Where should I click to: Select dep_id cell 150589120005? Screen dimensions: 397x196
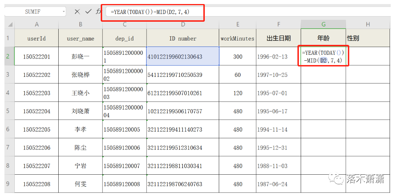tap(125, 129)
